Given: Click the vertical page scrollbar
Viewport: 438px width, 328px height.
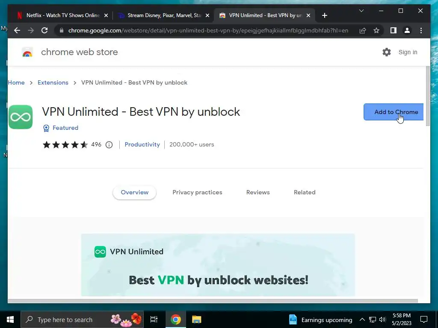Looking at the screenshot, I should pos(428,96).
